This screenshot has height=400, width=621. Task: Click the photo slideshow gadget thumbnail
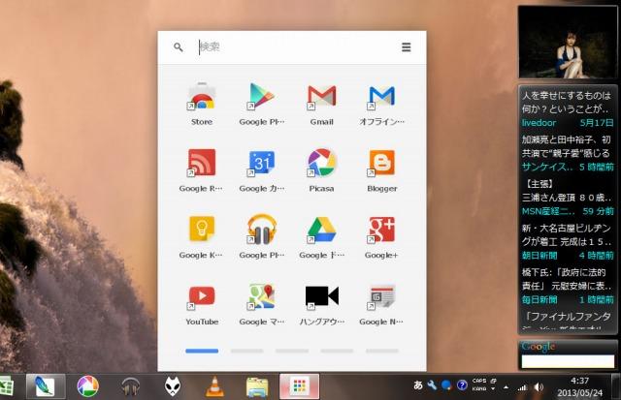click(568, 42)
